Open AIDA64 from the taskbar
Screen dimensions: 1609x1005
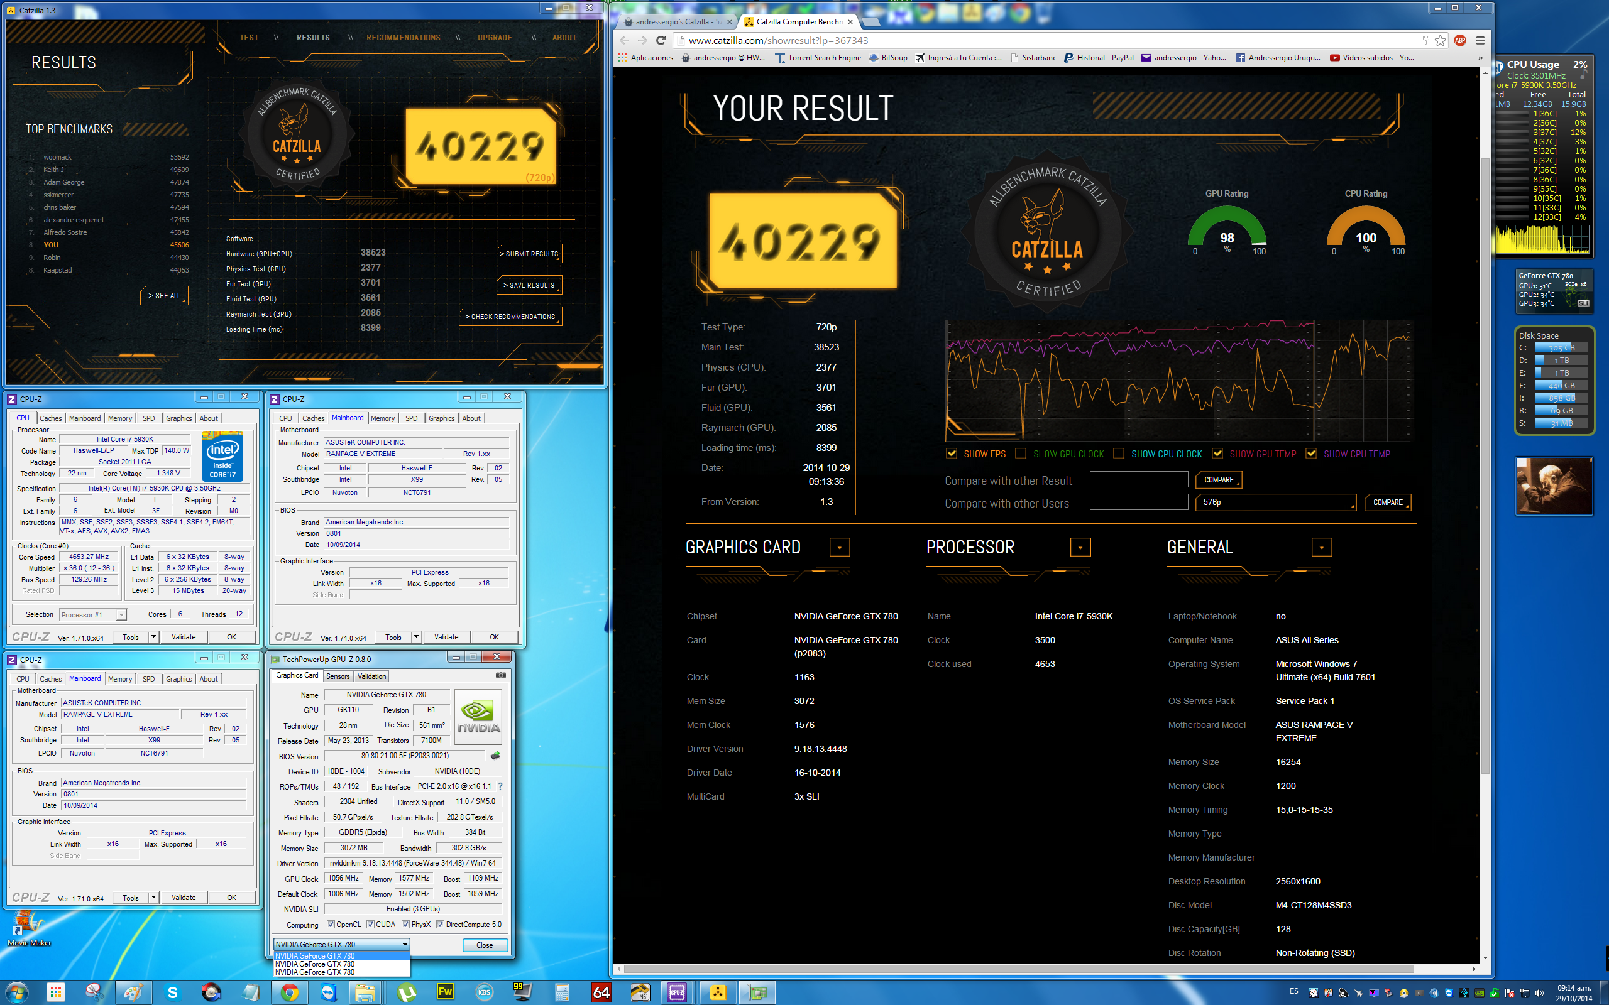(601, 992)
